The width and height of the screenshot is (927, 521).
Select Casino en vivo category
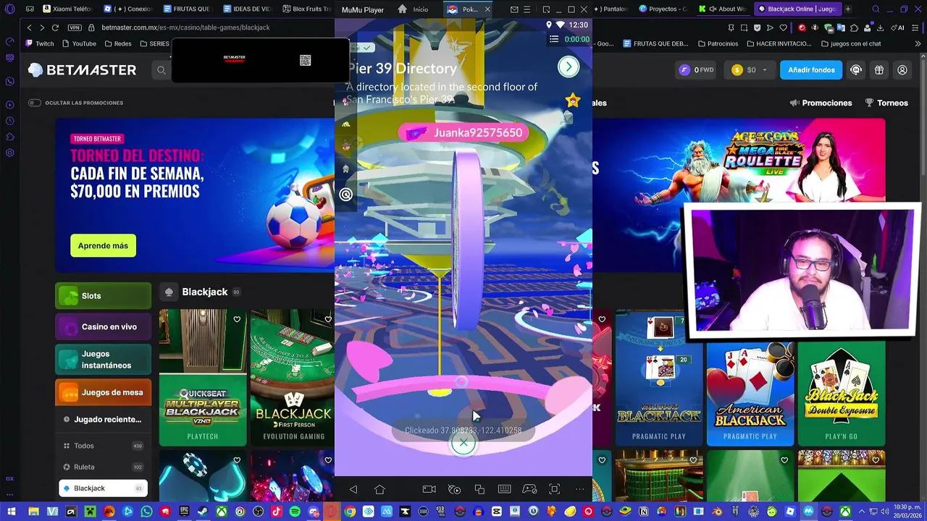(x=103, y=326)
